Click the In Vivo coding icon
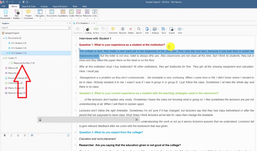Viewport: 257px width, 151px height. pyautogui.click(x=96, y=30)
